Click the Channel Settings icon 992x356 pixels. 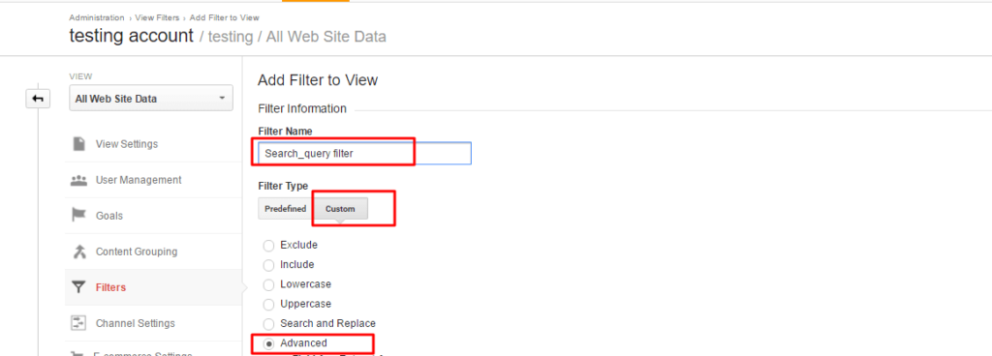click(78, 323)
